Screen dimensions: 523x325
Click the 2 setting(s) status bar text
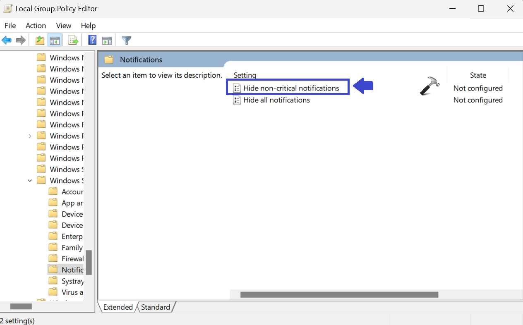pos(17,320)
